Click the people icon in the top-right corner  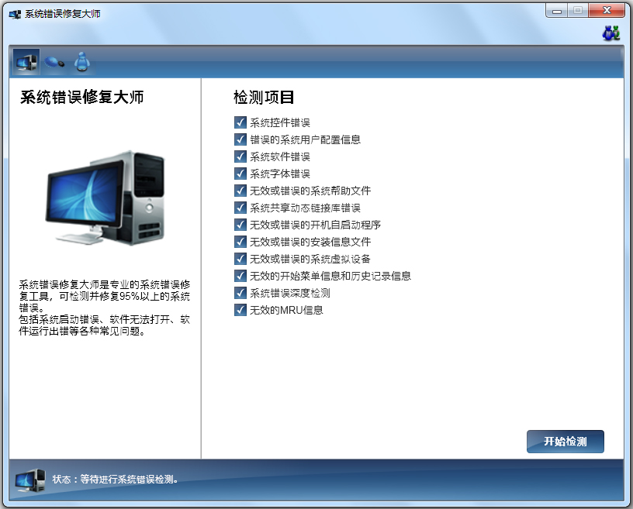611,31
